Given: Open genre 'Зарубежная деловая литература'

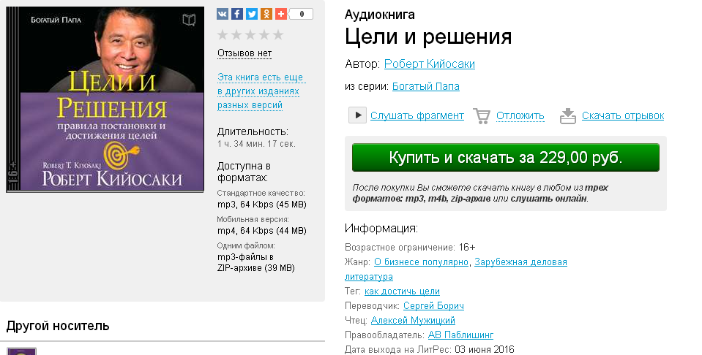Looking at the screenshot, I should (x=456, y=270).
